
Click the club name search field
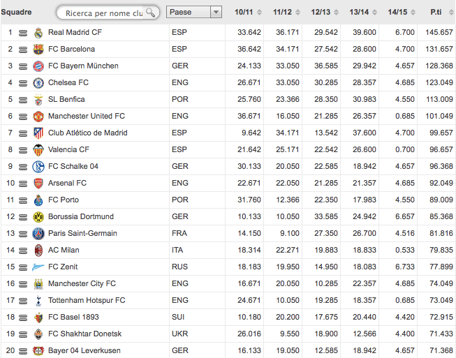[101, 13]
